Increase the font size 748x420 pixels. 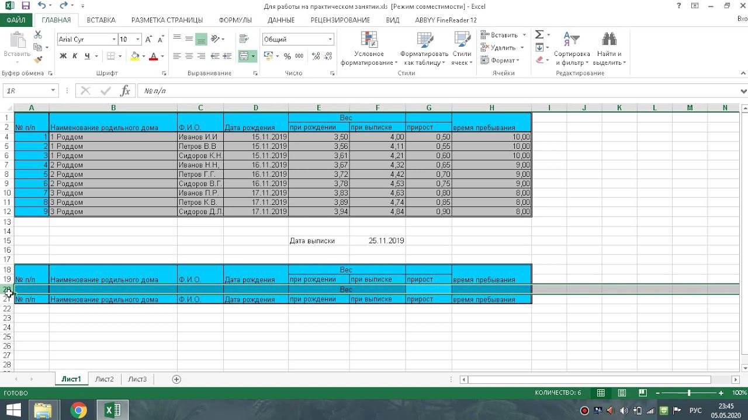pos(148,39)
